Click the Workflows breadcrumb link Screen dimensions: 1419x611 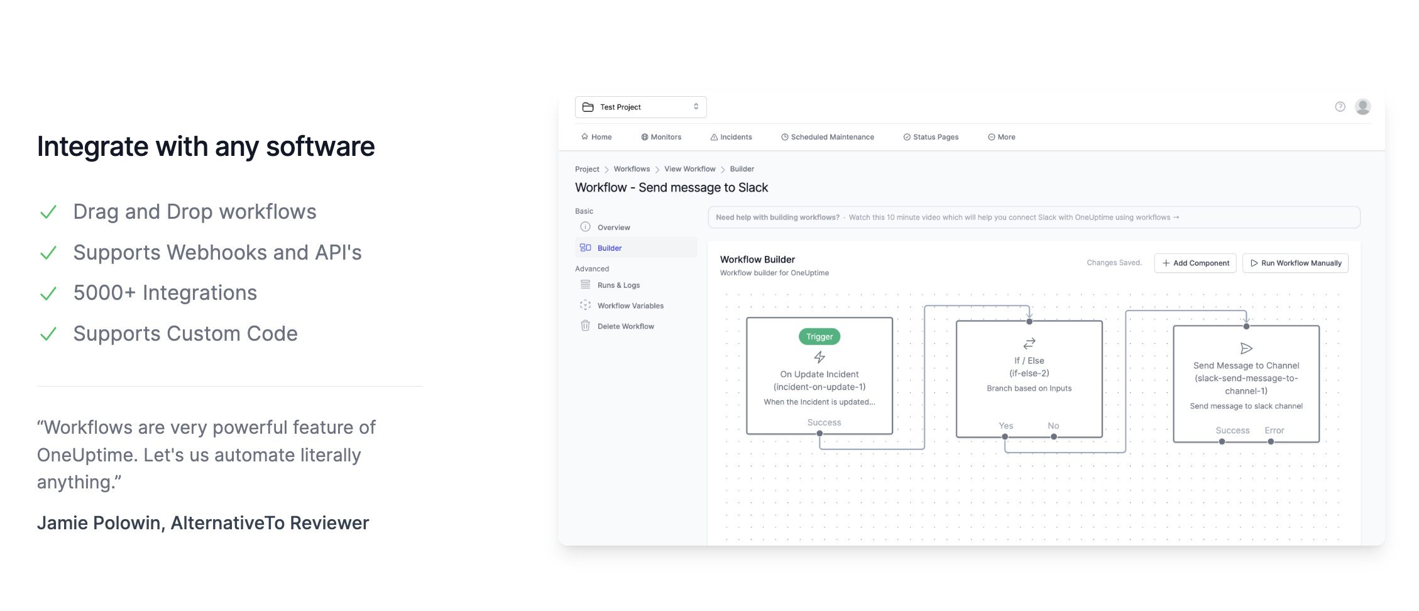click(x=632, y=168)
